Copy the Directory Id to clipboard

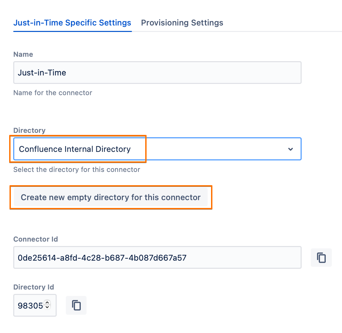pyautogui.click(x=77, y=305)
